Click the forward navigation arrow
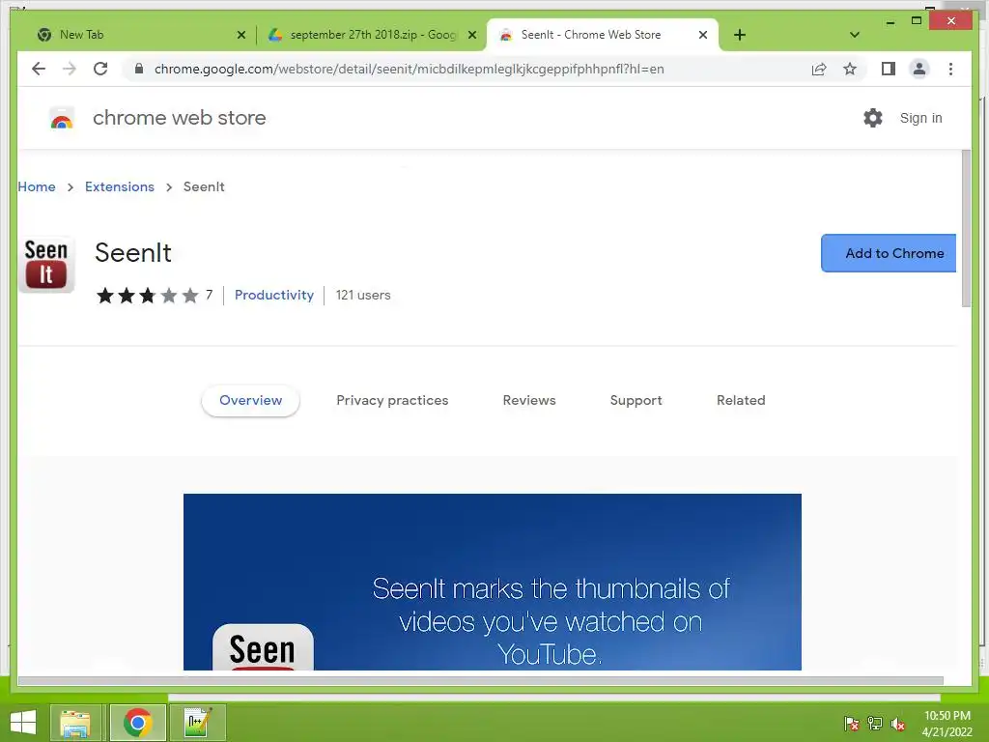 [70, 69]
